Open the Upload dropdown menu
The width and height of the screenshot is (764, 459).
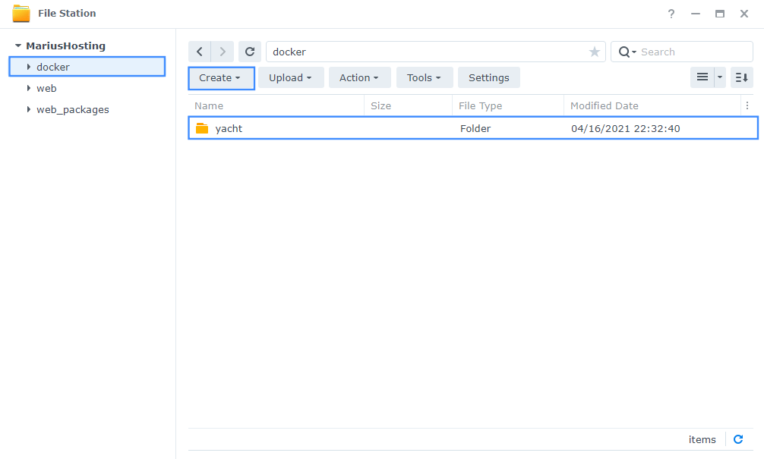click(291, 78)
